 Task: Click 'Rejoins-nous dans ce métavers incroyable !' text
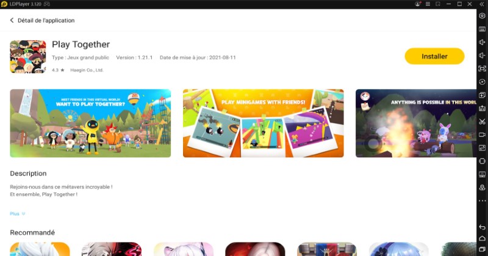click(62, 187)
